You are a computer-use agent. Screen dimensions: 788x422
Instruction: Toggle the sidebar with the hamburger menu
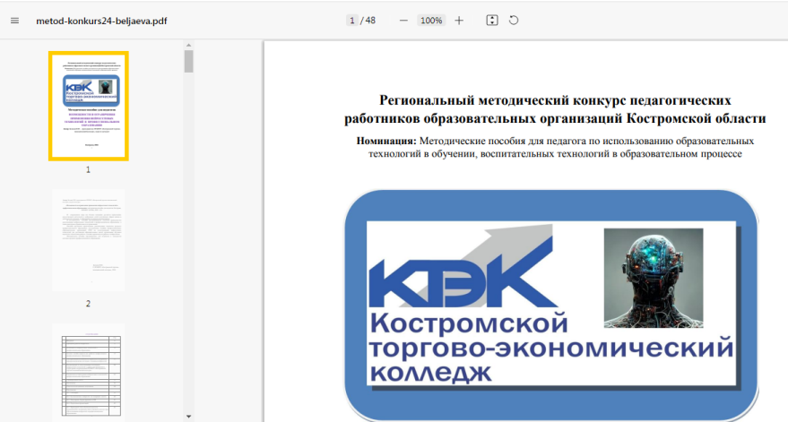click(14, 21)
